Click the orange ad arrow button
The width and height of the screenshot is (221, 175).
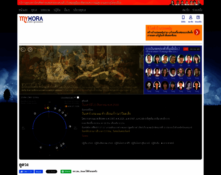pyautogui.click(x=197, y=32)
